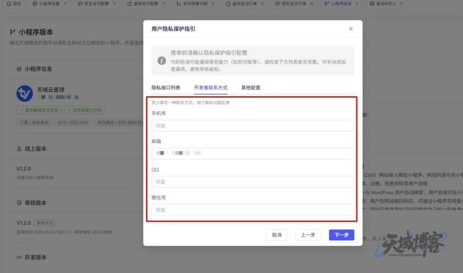Proceed with the 下一步 button
463x273 pixels.
click(342, 235)
